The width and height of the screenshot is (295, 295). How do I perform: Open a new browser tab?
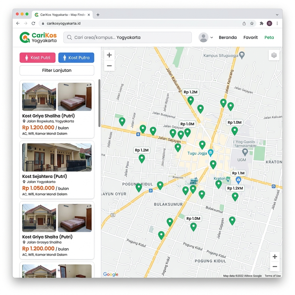98,15
